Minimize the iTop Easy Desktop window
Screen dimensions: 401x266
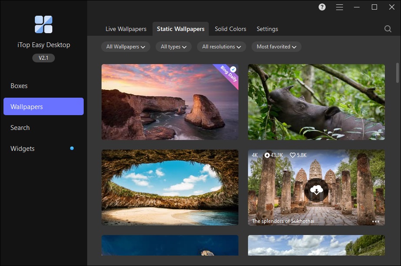[357, 7]
